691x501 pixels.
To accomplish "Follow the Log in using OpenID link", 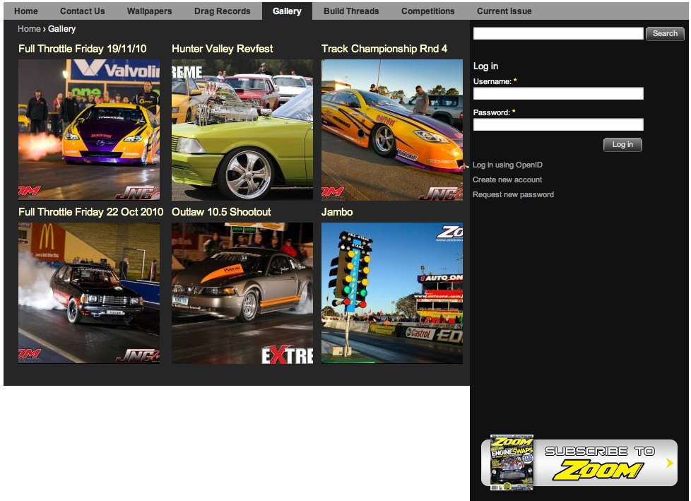I will [x=507, y=165].
